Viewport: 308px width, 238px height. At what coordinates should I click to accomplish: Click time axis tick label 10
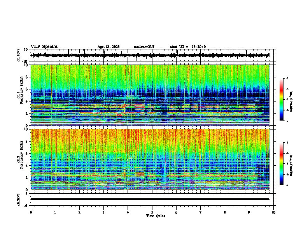(x=273, y=212)
